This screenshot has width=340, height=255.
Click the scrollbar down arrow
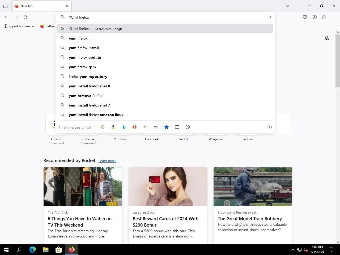pyautogui.click(x=338, y=242)
